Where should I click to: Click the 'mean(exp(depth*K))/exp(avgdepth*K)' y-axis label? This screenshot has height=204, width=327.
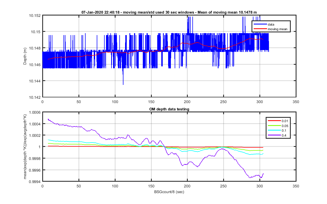(25, 147)
